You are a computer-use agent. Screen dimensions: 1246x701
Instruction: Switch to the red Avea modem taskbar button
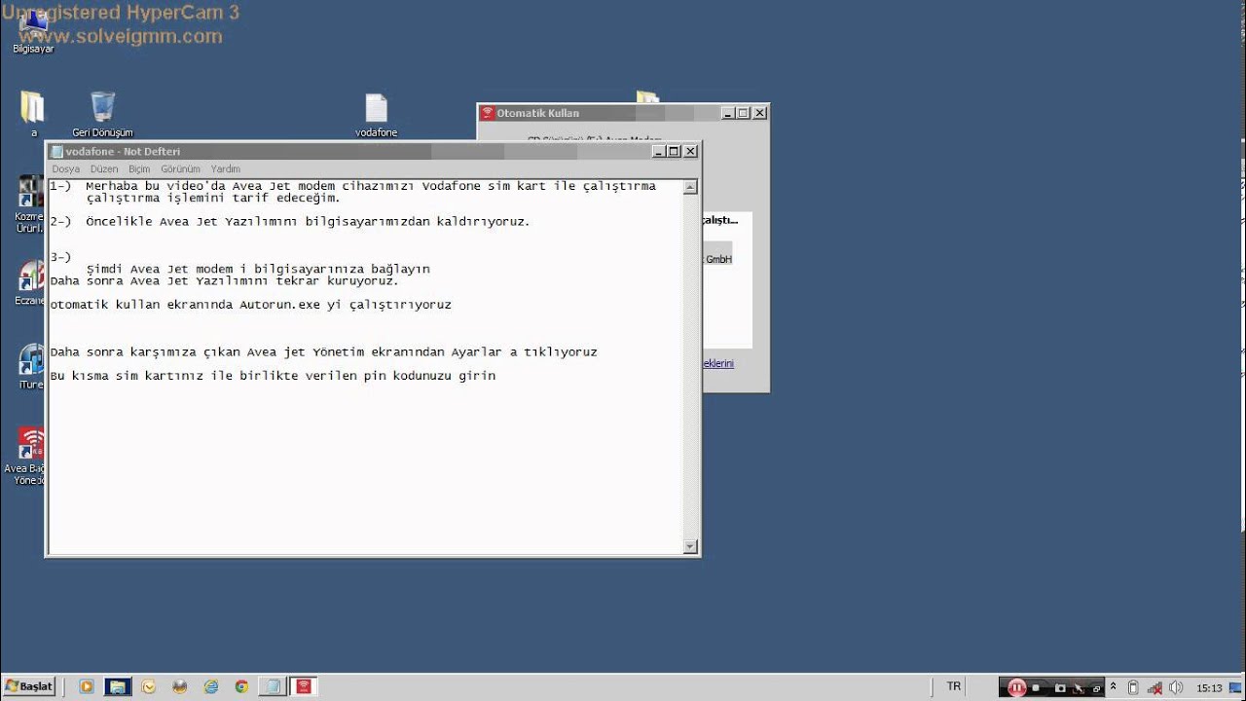[x=304, y=686]
